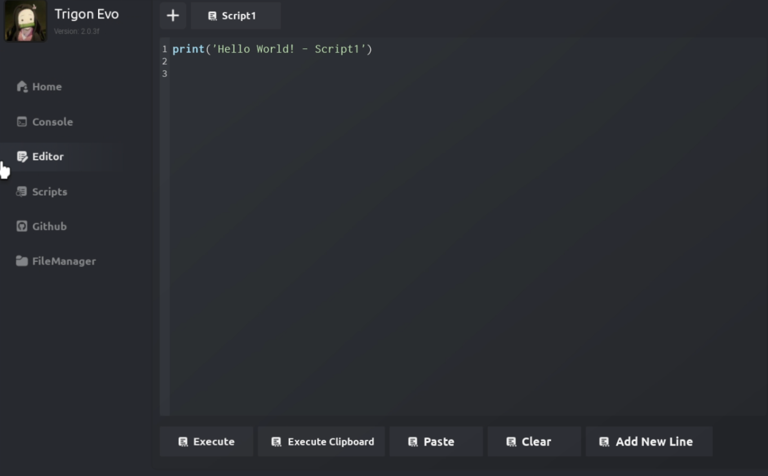
Task: Switch to the Script1 tab
Action: [x=236, y=16]
